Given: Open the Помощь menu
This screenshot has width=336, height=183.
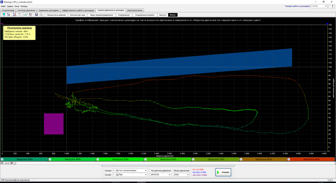Looking at the screenshot, I should click(x=24, y=6).
